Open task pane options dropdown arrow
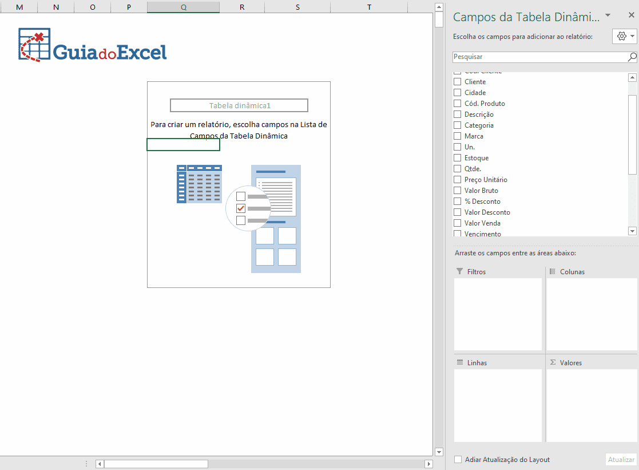The image size is (639, 470). tap(608, 15)
